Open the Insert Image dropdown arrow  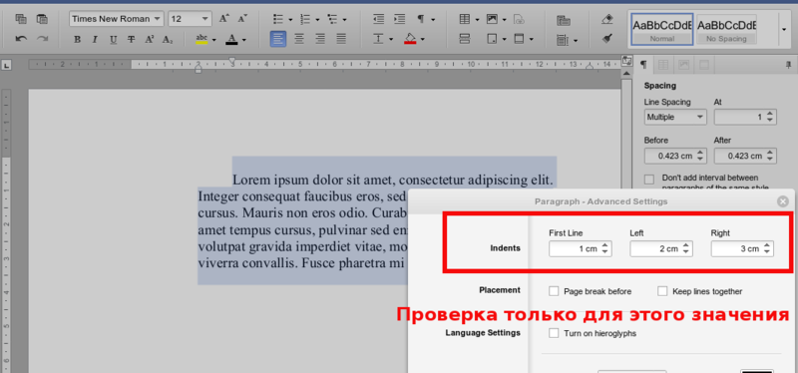(x=505, y=20)
